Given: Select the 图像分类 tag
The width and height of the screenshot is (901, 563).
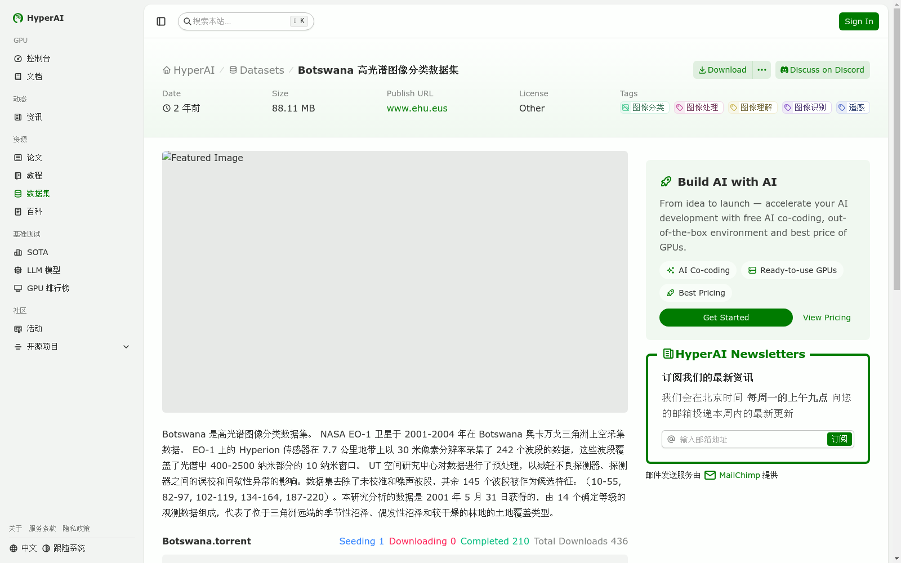Looking at the screenshot, I should coord(644,108).
